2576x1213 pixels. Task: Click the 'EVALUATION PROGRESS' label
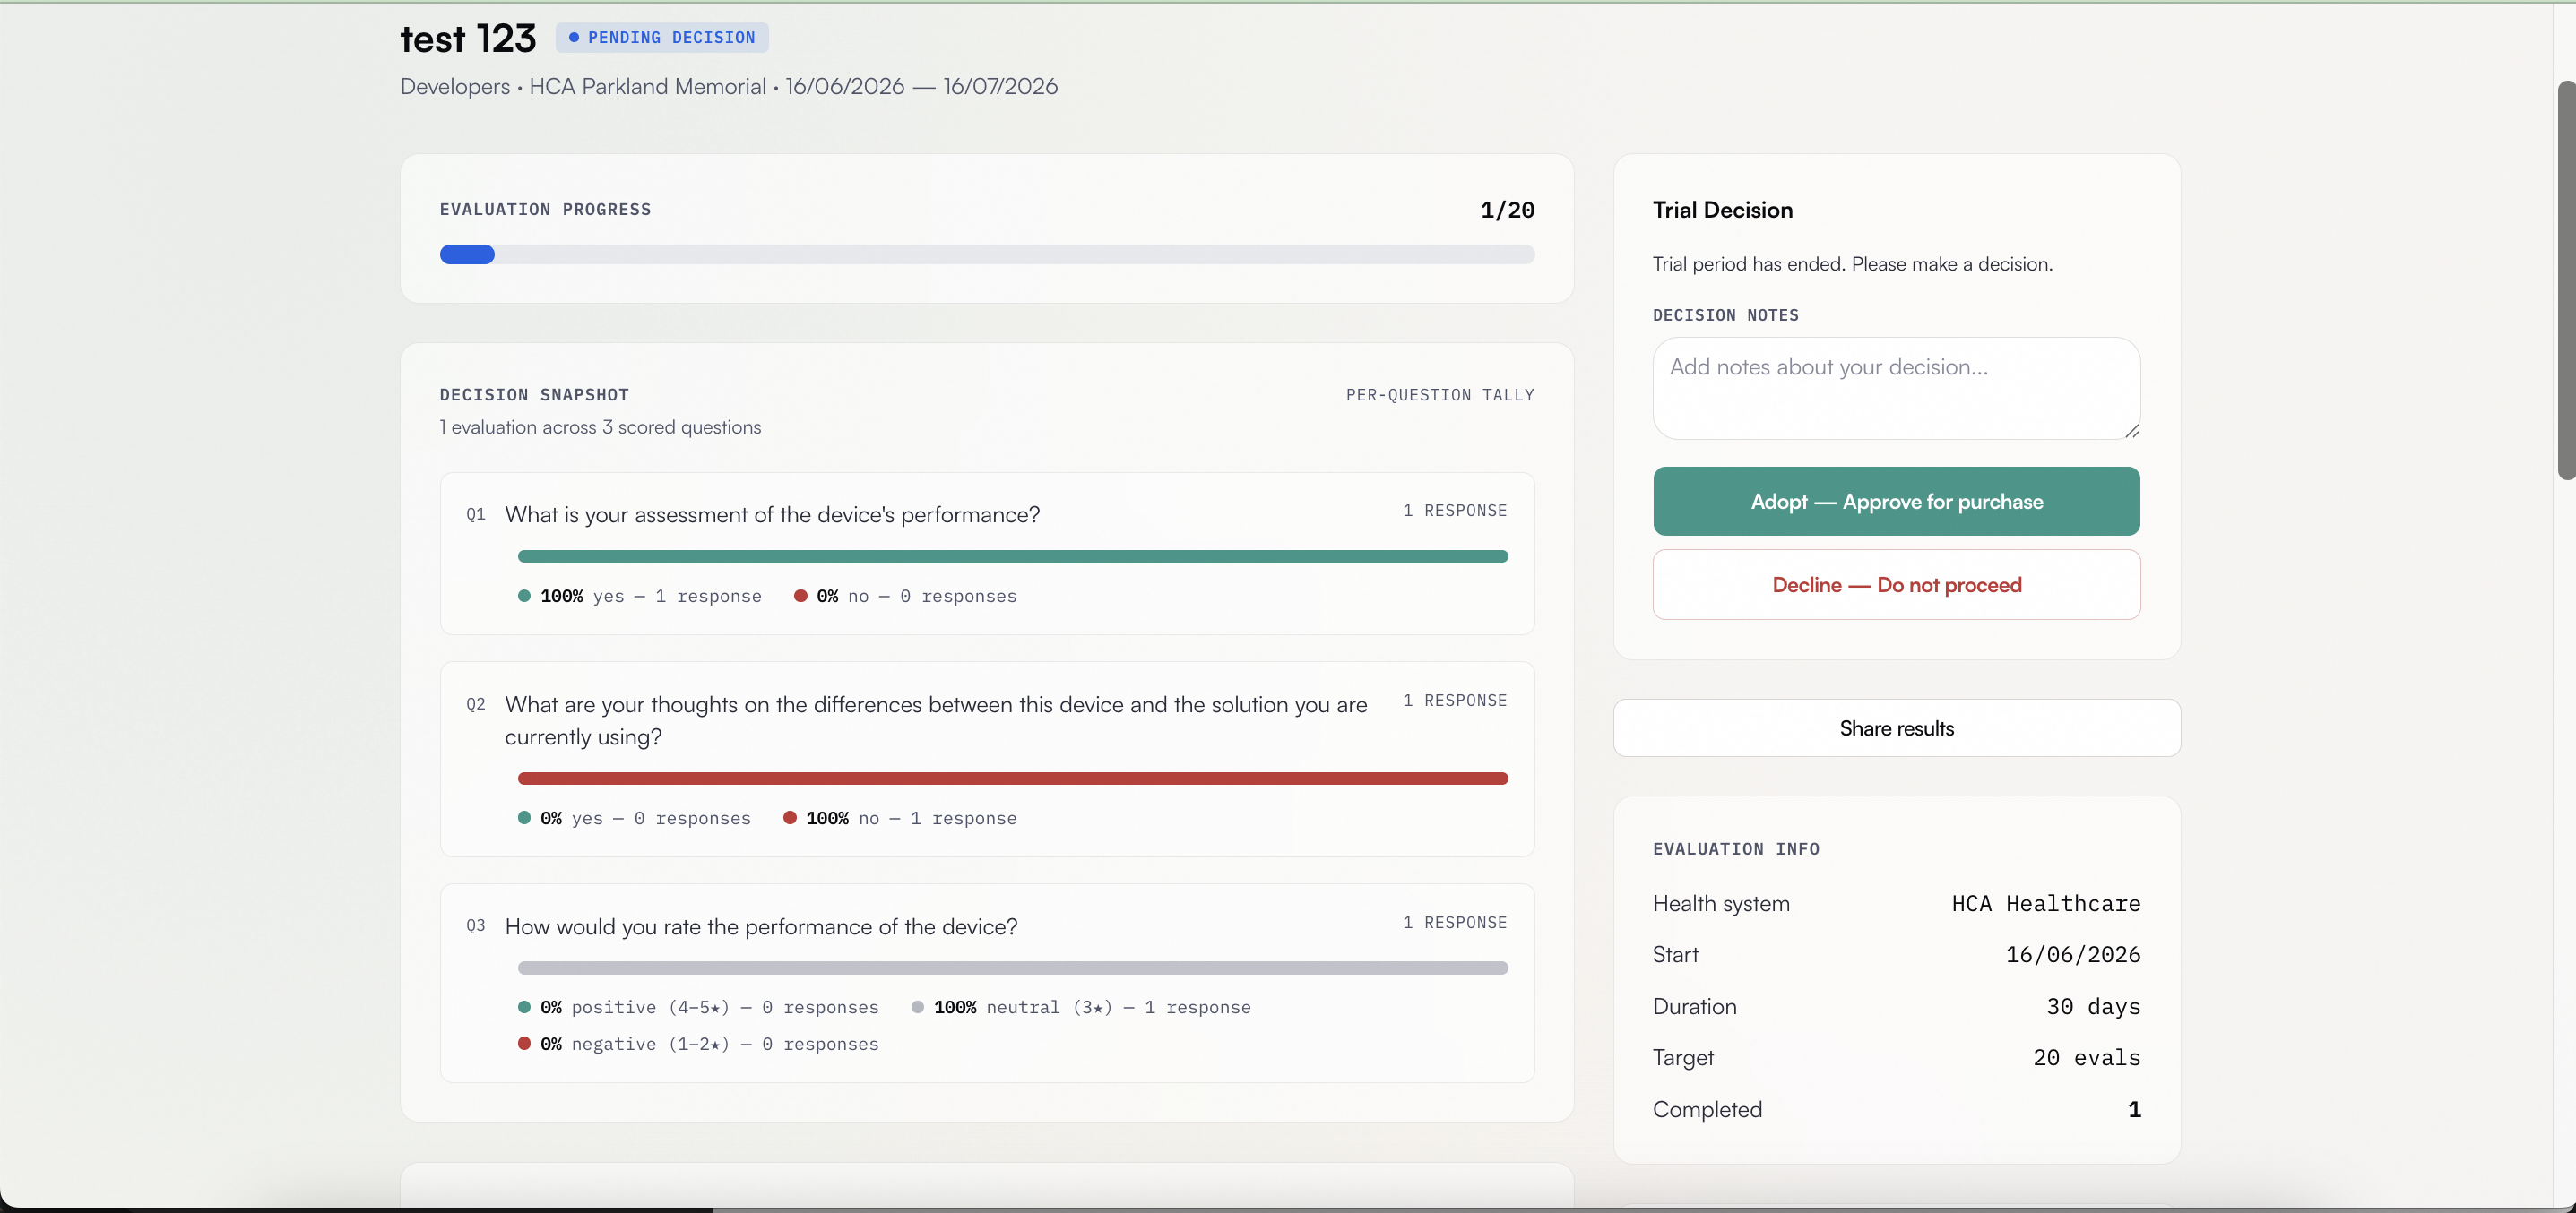545,209
